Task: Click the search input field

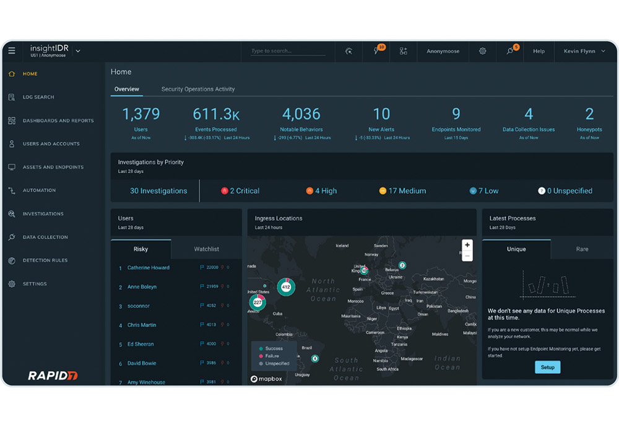Action: (x=288, y=51)
